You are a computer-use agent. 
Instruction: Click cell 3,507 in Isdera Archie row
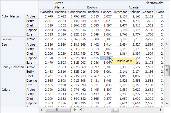click(x=106, y=90)
